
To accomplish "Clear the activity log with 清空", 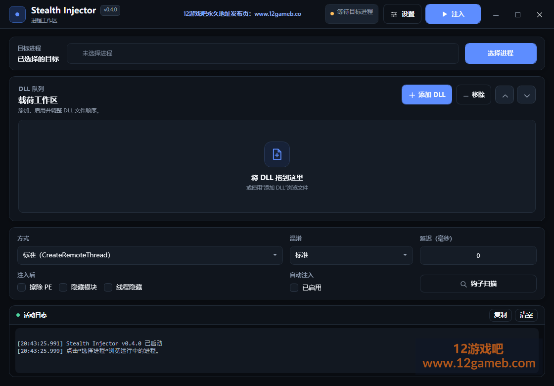I will click(526, 315).
